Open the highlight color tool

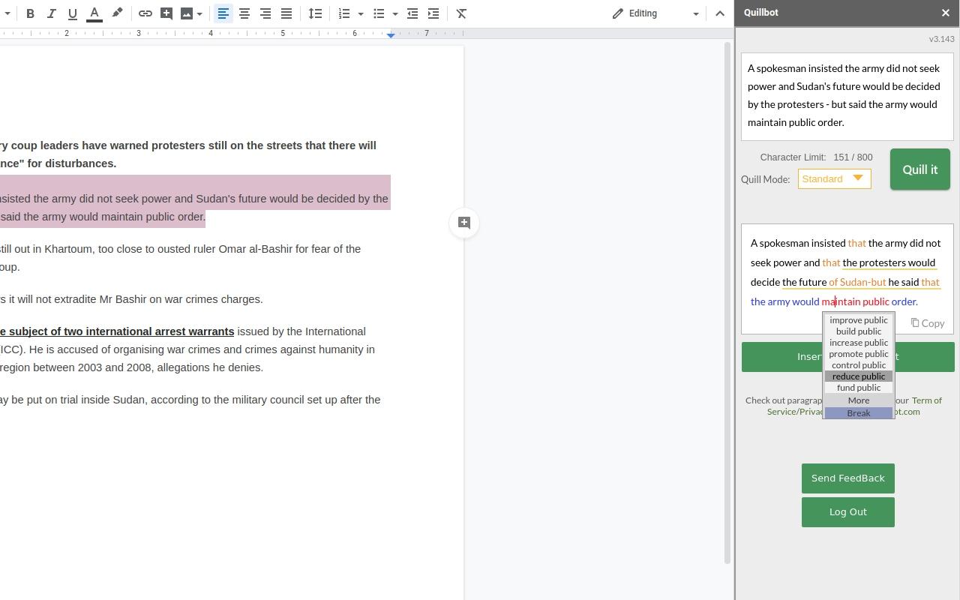[x=117, y=13]
